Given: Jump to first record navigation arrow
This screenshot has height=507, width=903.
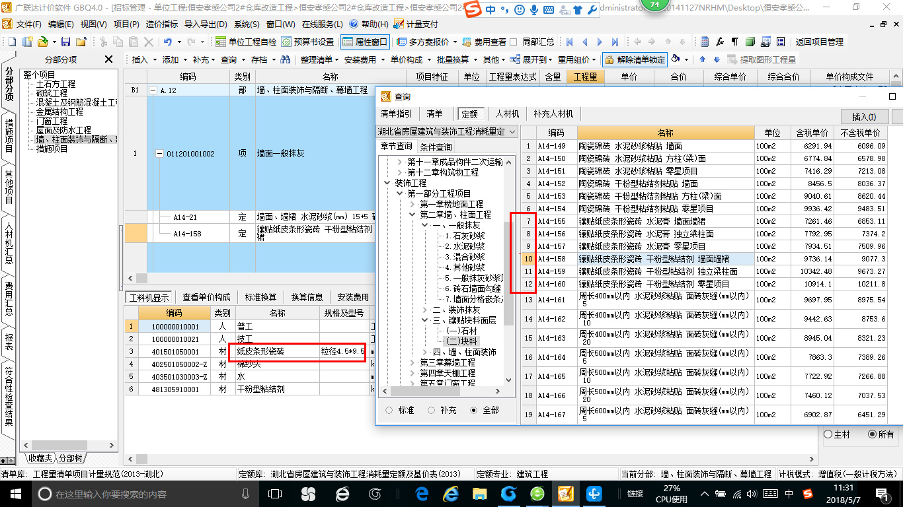Looking at the screenshot, I should coord(569,42).
